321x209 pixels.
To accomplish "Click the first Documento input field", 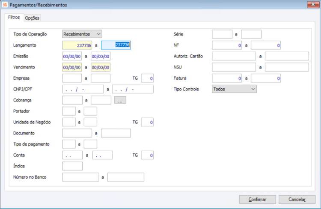I will pyautogui.click(x=77, y=133).
